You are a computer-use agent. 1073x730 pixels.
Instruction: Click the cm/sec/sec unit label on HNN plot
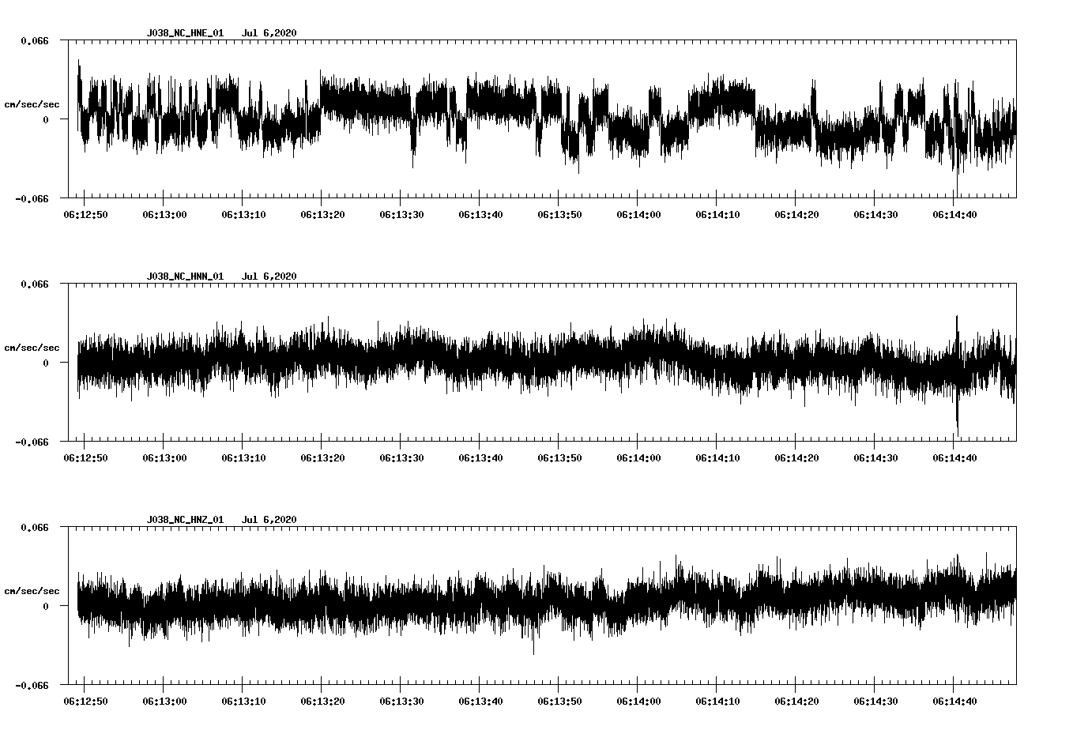click(x=32, y=348)
